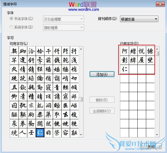Select the 系统字体(S) radio button
This screenshot has width=167, height=153.
(11, 27)
